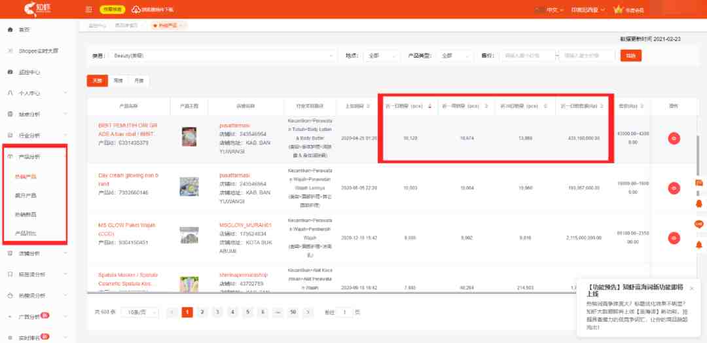
Task: Click the yellow pill button in header
Action: coord(112,9)
